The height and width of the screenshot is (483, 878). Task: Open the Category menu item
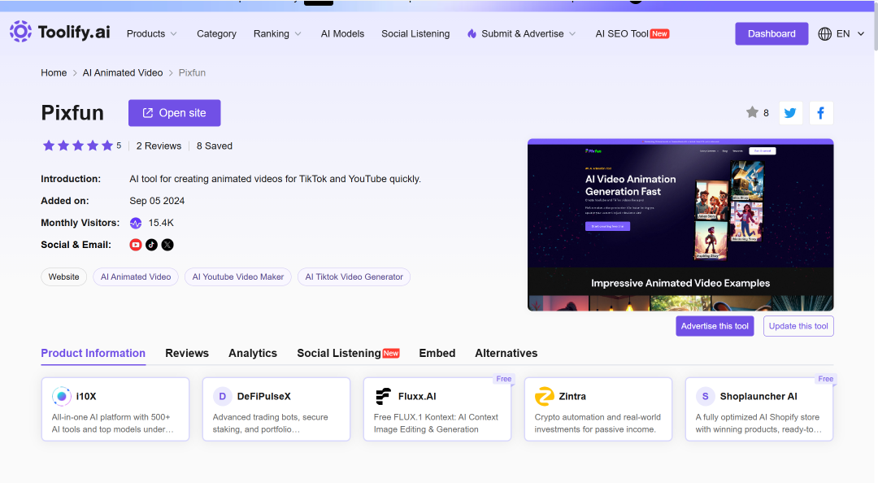(x=216, y=33)
